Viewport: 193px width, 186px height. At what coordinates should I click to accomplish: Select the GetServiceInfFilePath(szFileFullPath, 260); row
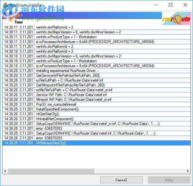96,75
